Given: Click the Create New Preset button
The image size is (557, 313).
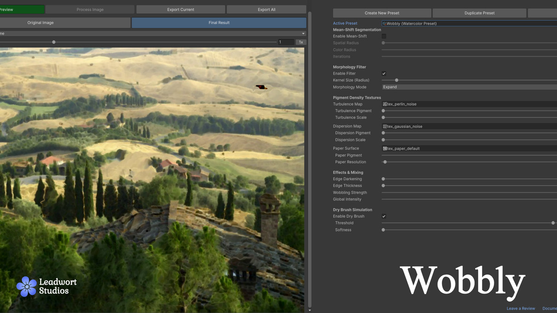Looking at the screenshot, I should tap(382, 13).
